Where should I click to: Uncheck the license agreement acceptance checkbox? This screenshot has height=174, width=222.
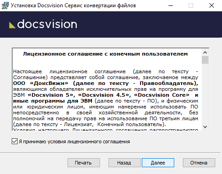tap(14, 141)
